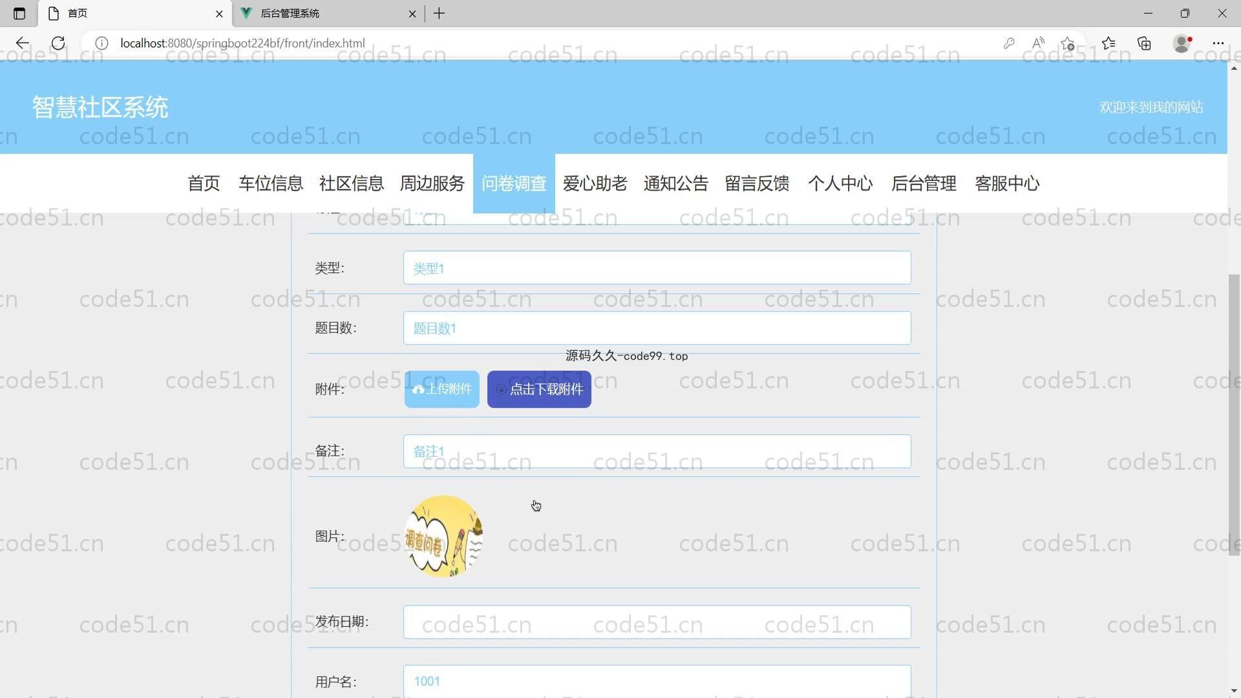1241x698 pixels.
Task: Click the 发布日期 input field
Action: pyautogui.click(x=657, y=622)
